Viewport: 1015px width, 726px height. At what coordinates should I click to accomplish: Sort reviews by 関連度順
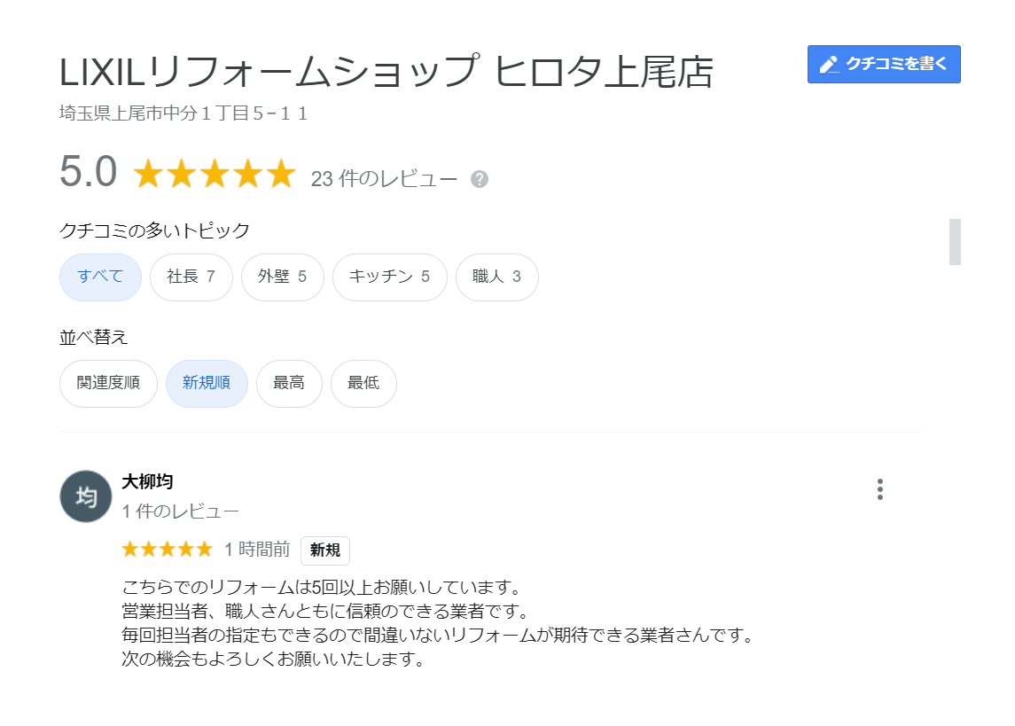(108, 383)
